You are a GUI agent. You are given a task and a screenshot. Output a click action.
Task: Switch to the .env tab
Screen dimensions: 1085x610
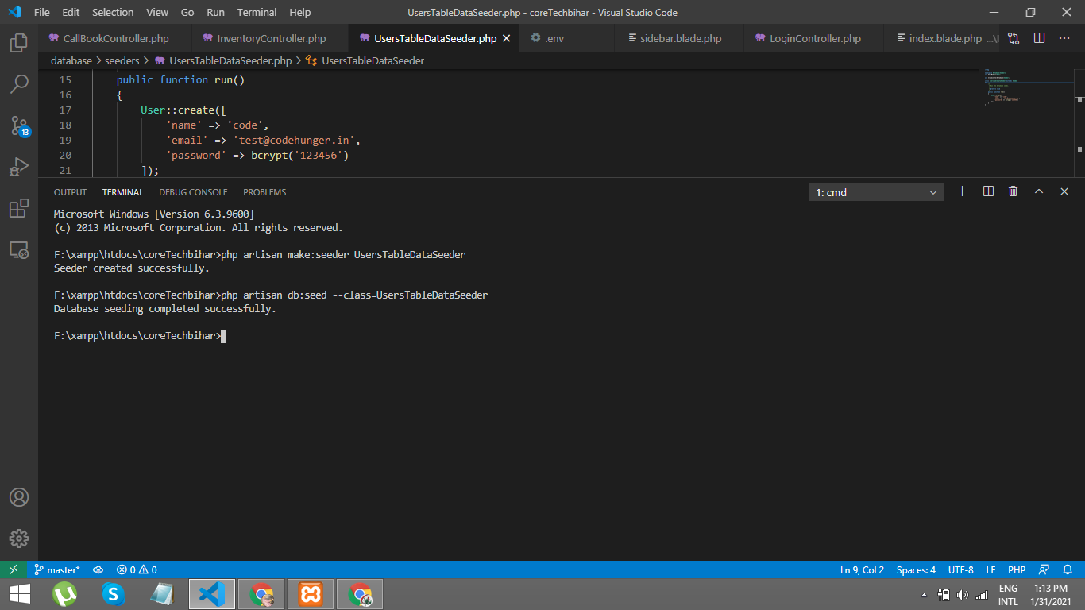(x=567, y=38)
